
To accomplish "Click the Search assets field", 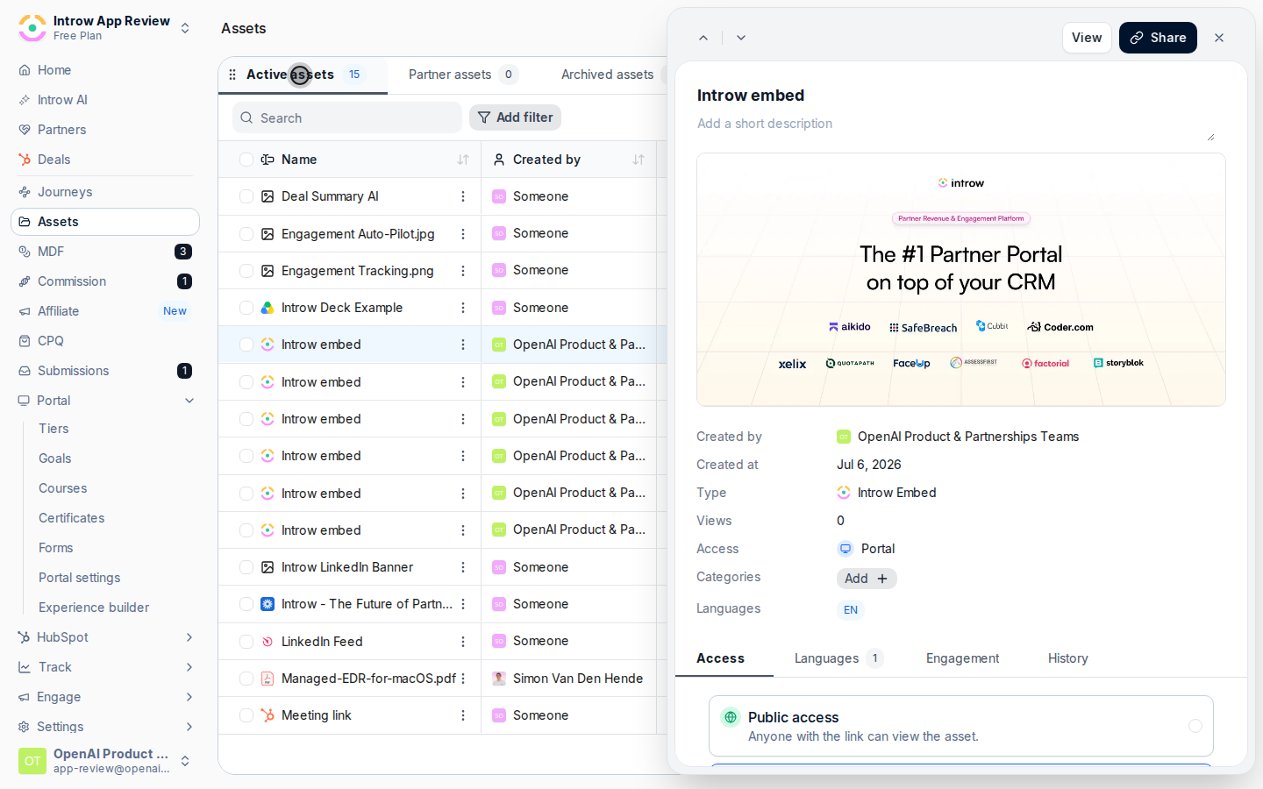I will tap(347, 117).
